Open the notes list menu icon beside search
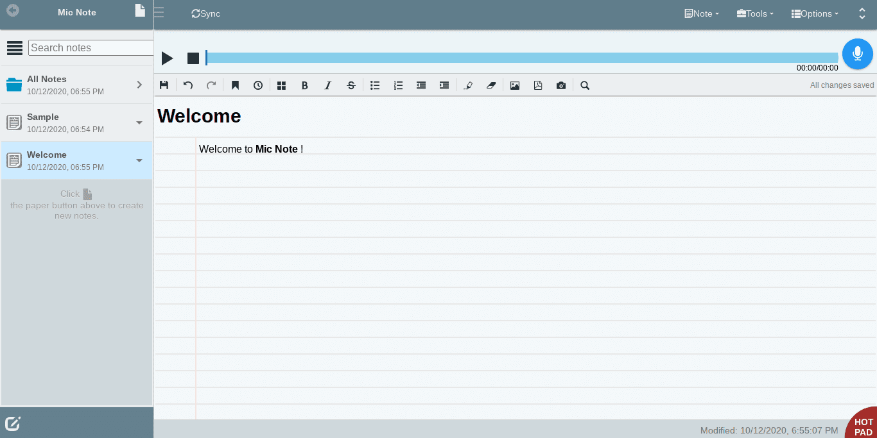 (15, 48)
